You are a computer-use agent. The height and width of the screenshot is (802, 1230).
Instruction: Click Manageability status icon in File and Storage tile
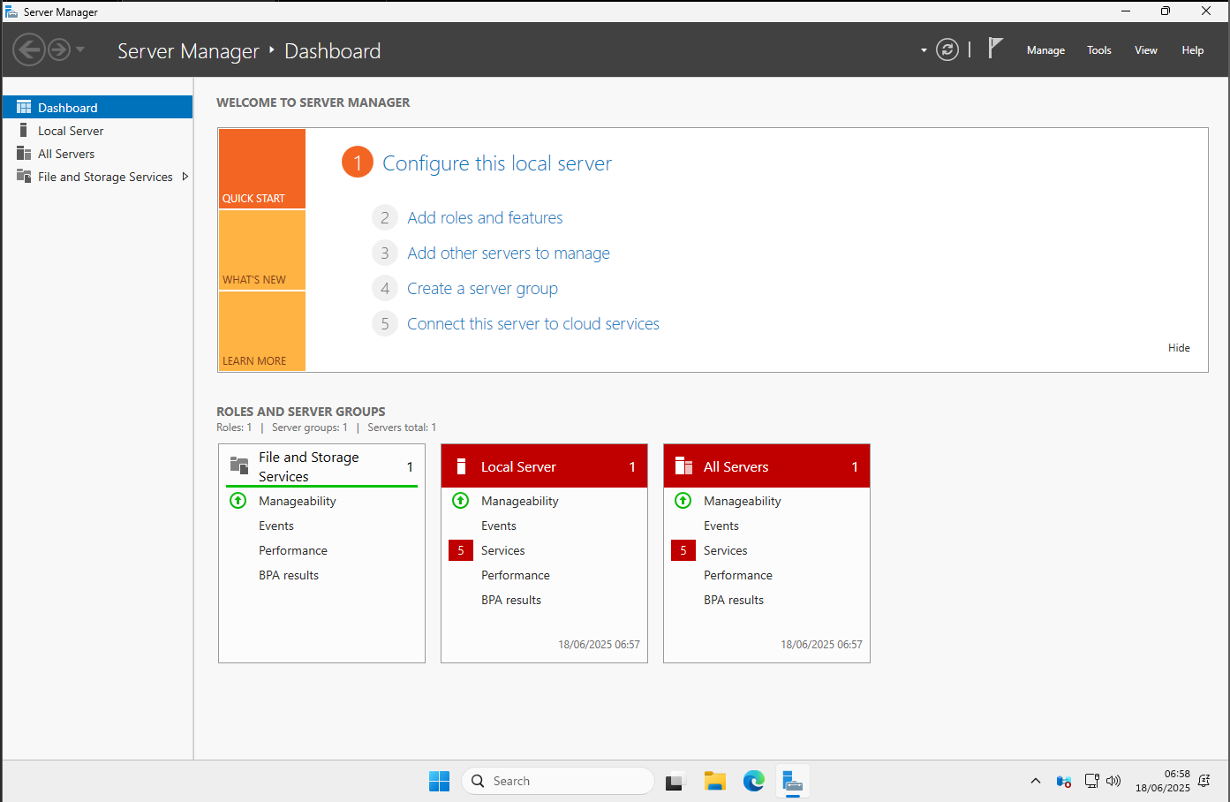coord(238,501)
